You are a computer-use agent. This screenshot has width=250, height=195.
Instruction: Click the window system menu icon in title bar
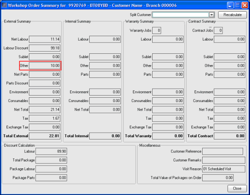(4, 5)
